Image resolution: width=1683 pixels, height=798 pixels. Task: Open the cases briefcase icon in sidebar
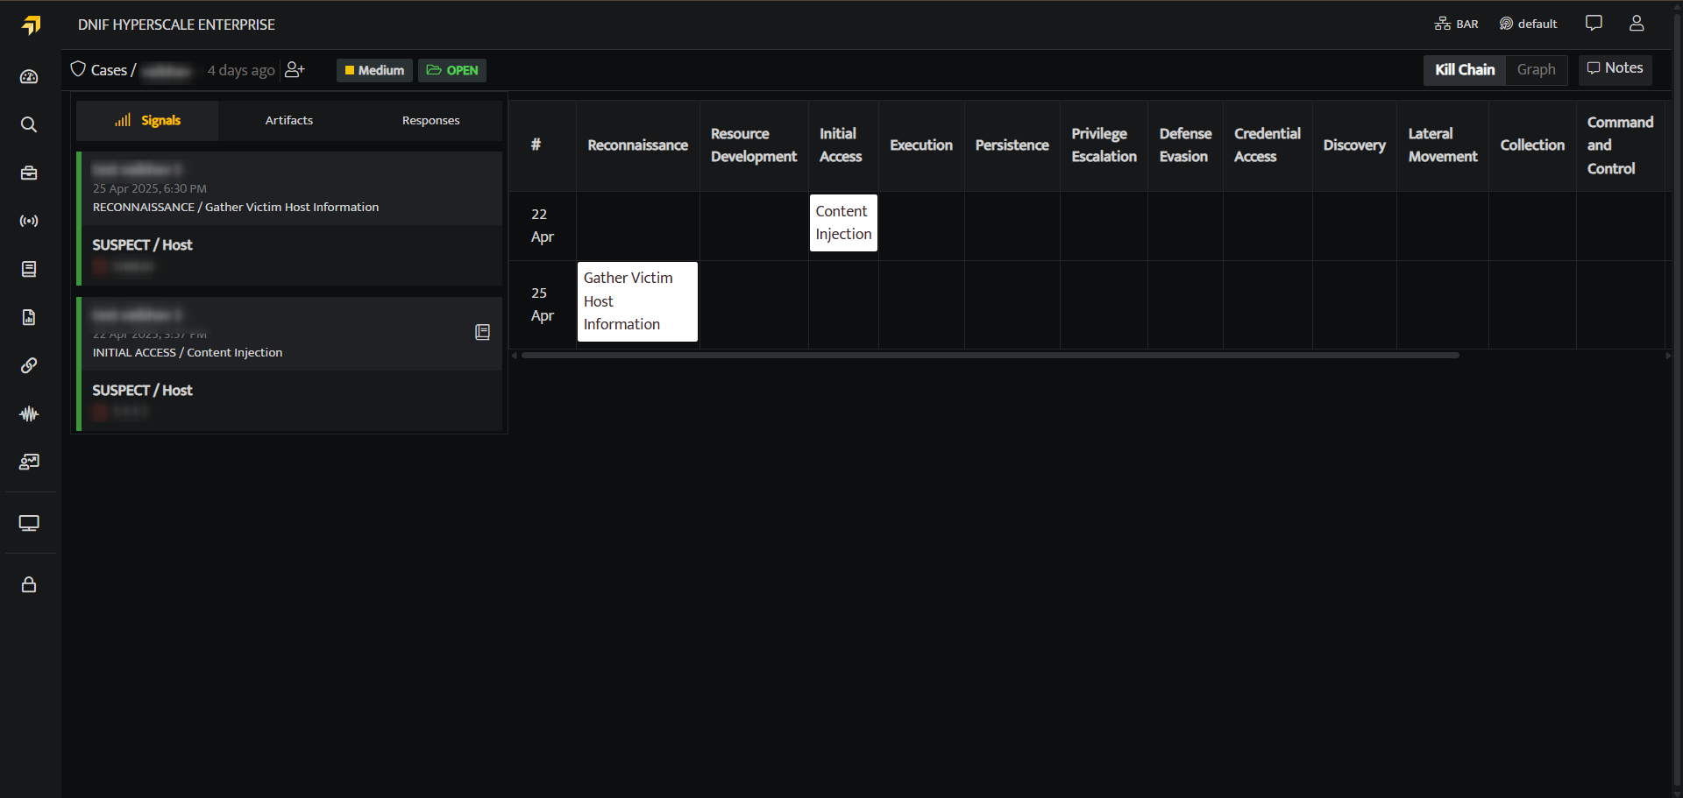click(29, 173)
